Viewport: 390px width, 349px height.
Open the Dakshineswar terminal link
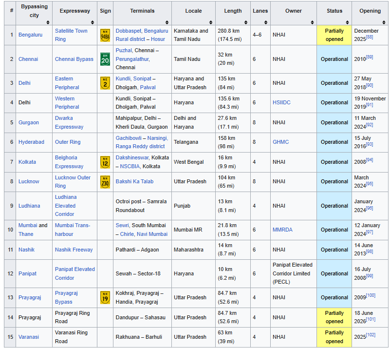(132, 157)
